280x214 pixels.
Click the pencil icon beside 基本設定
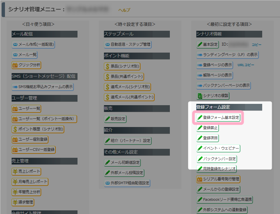click(x=200, y=44)
